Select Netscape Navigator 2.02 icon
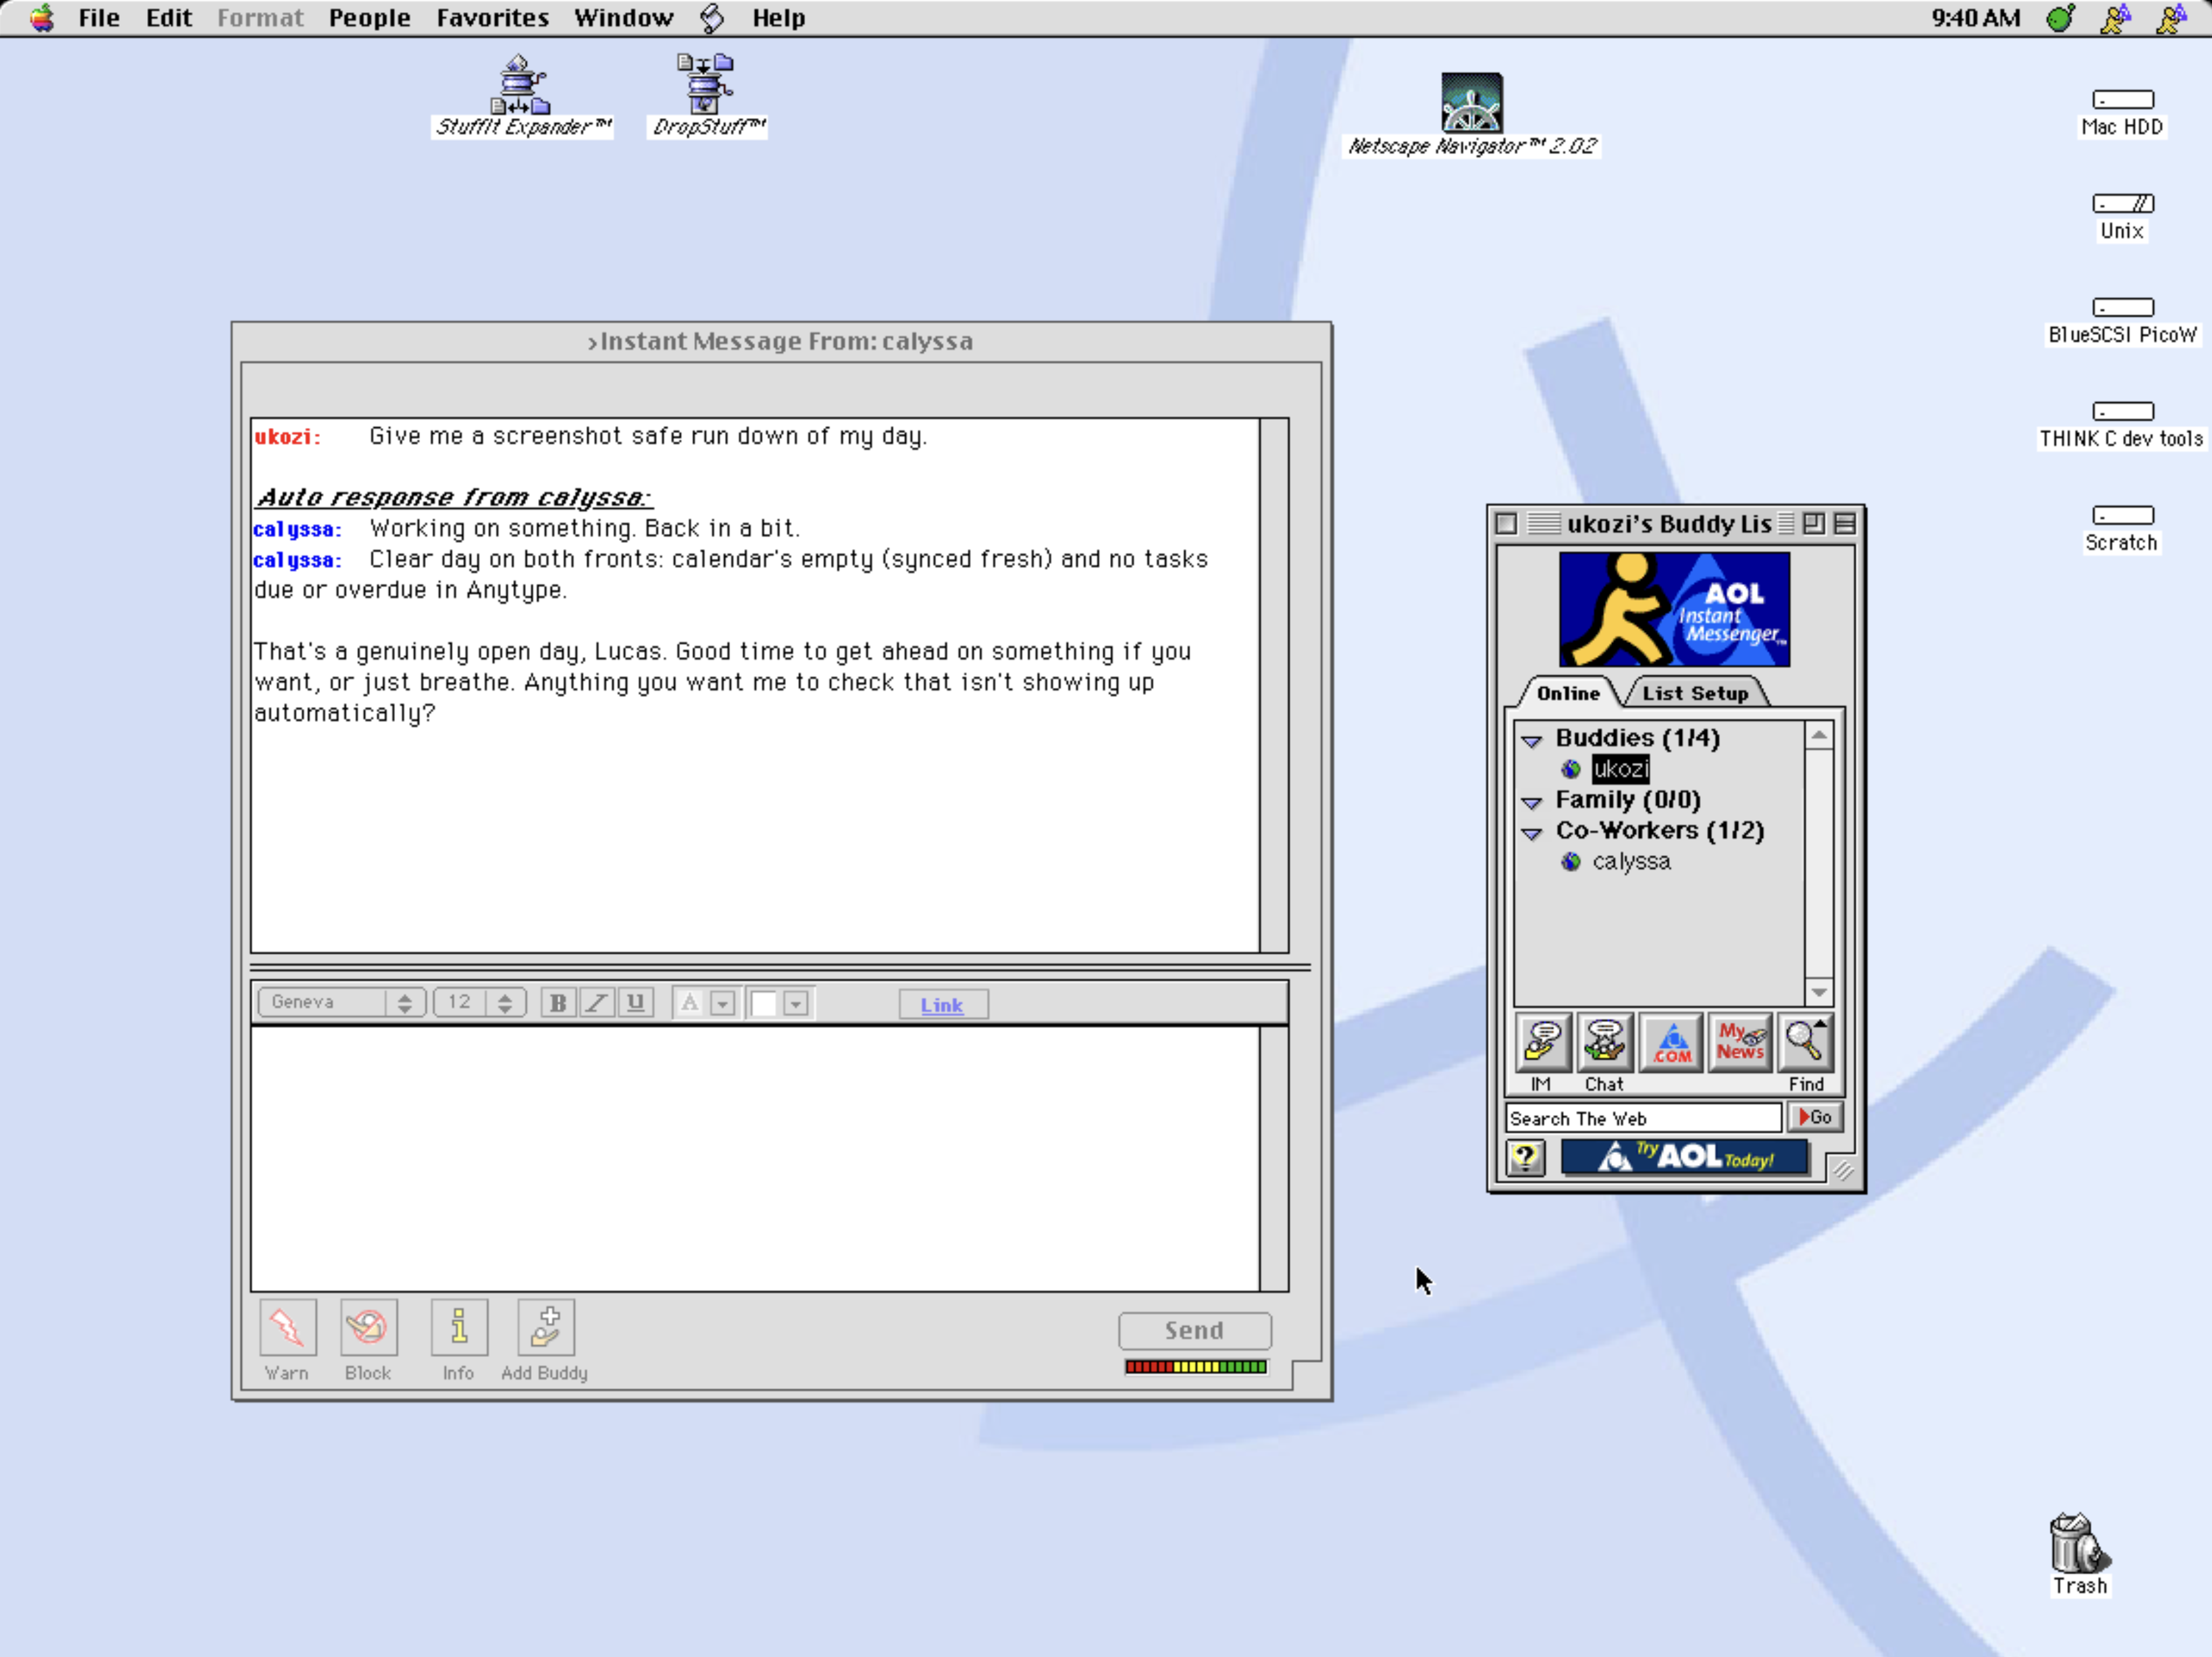This screenshot has height=1657, width=2212. [1471, 102]
